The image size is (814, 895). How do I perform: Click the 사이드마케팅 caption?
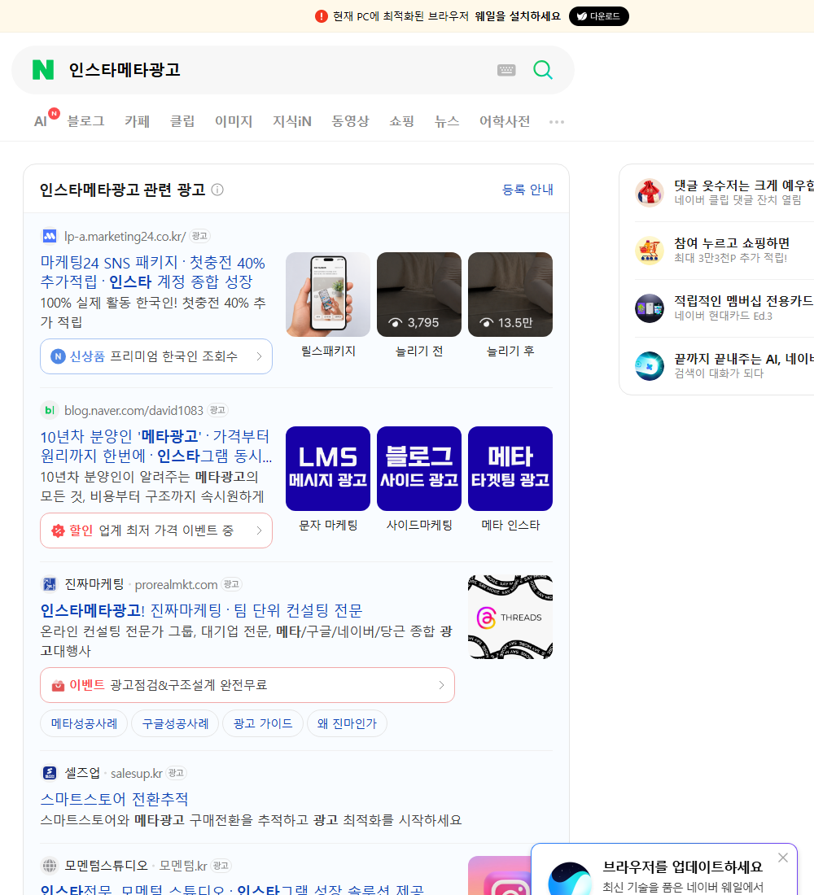pyautogui.click(x=419, y=525)
